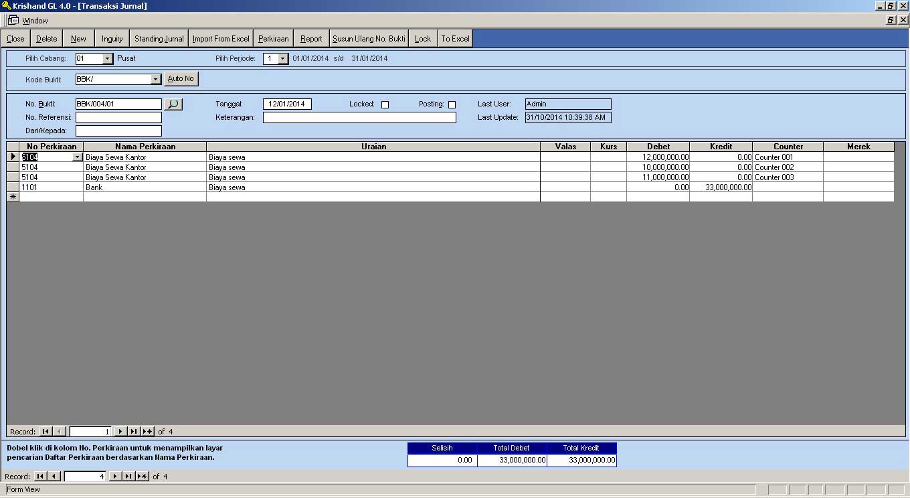Add new record in bottom form navigator
The height and width of the screenshot is (498, 910).
tap(142, 477)
